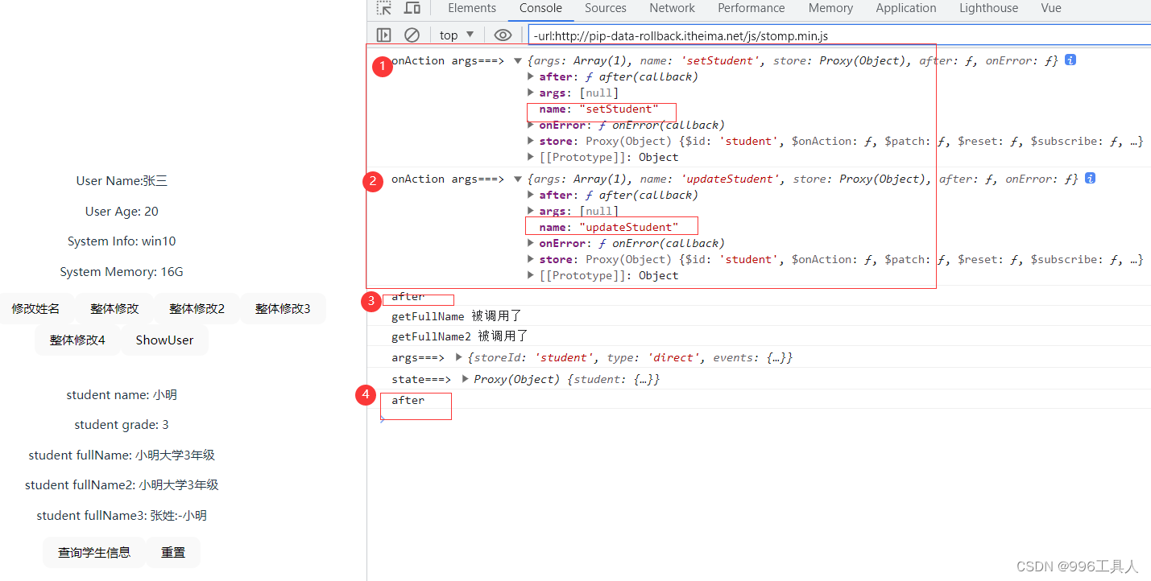
Task: Expand 'after' property in setStudent object
Action: (530, 76)
